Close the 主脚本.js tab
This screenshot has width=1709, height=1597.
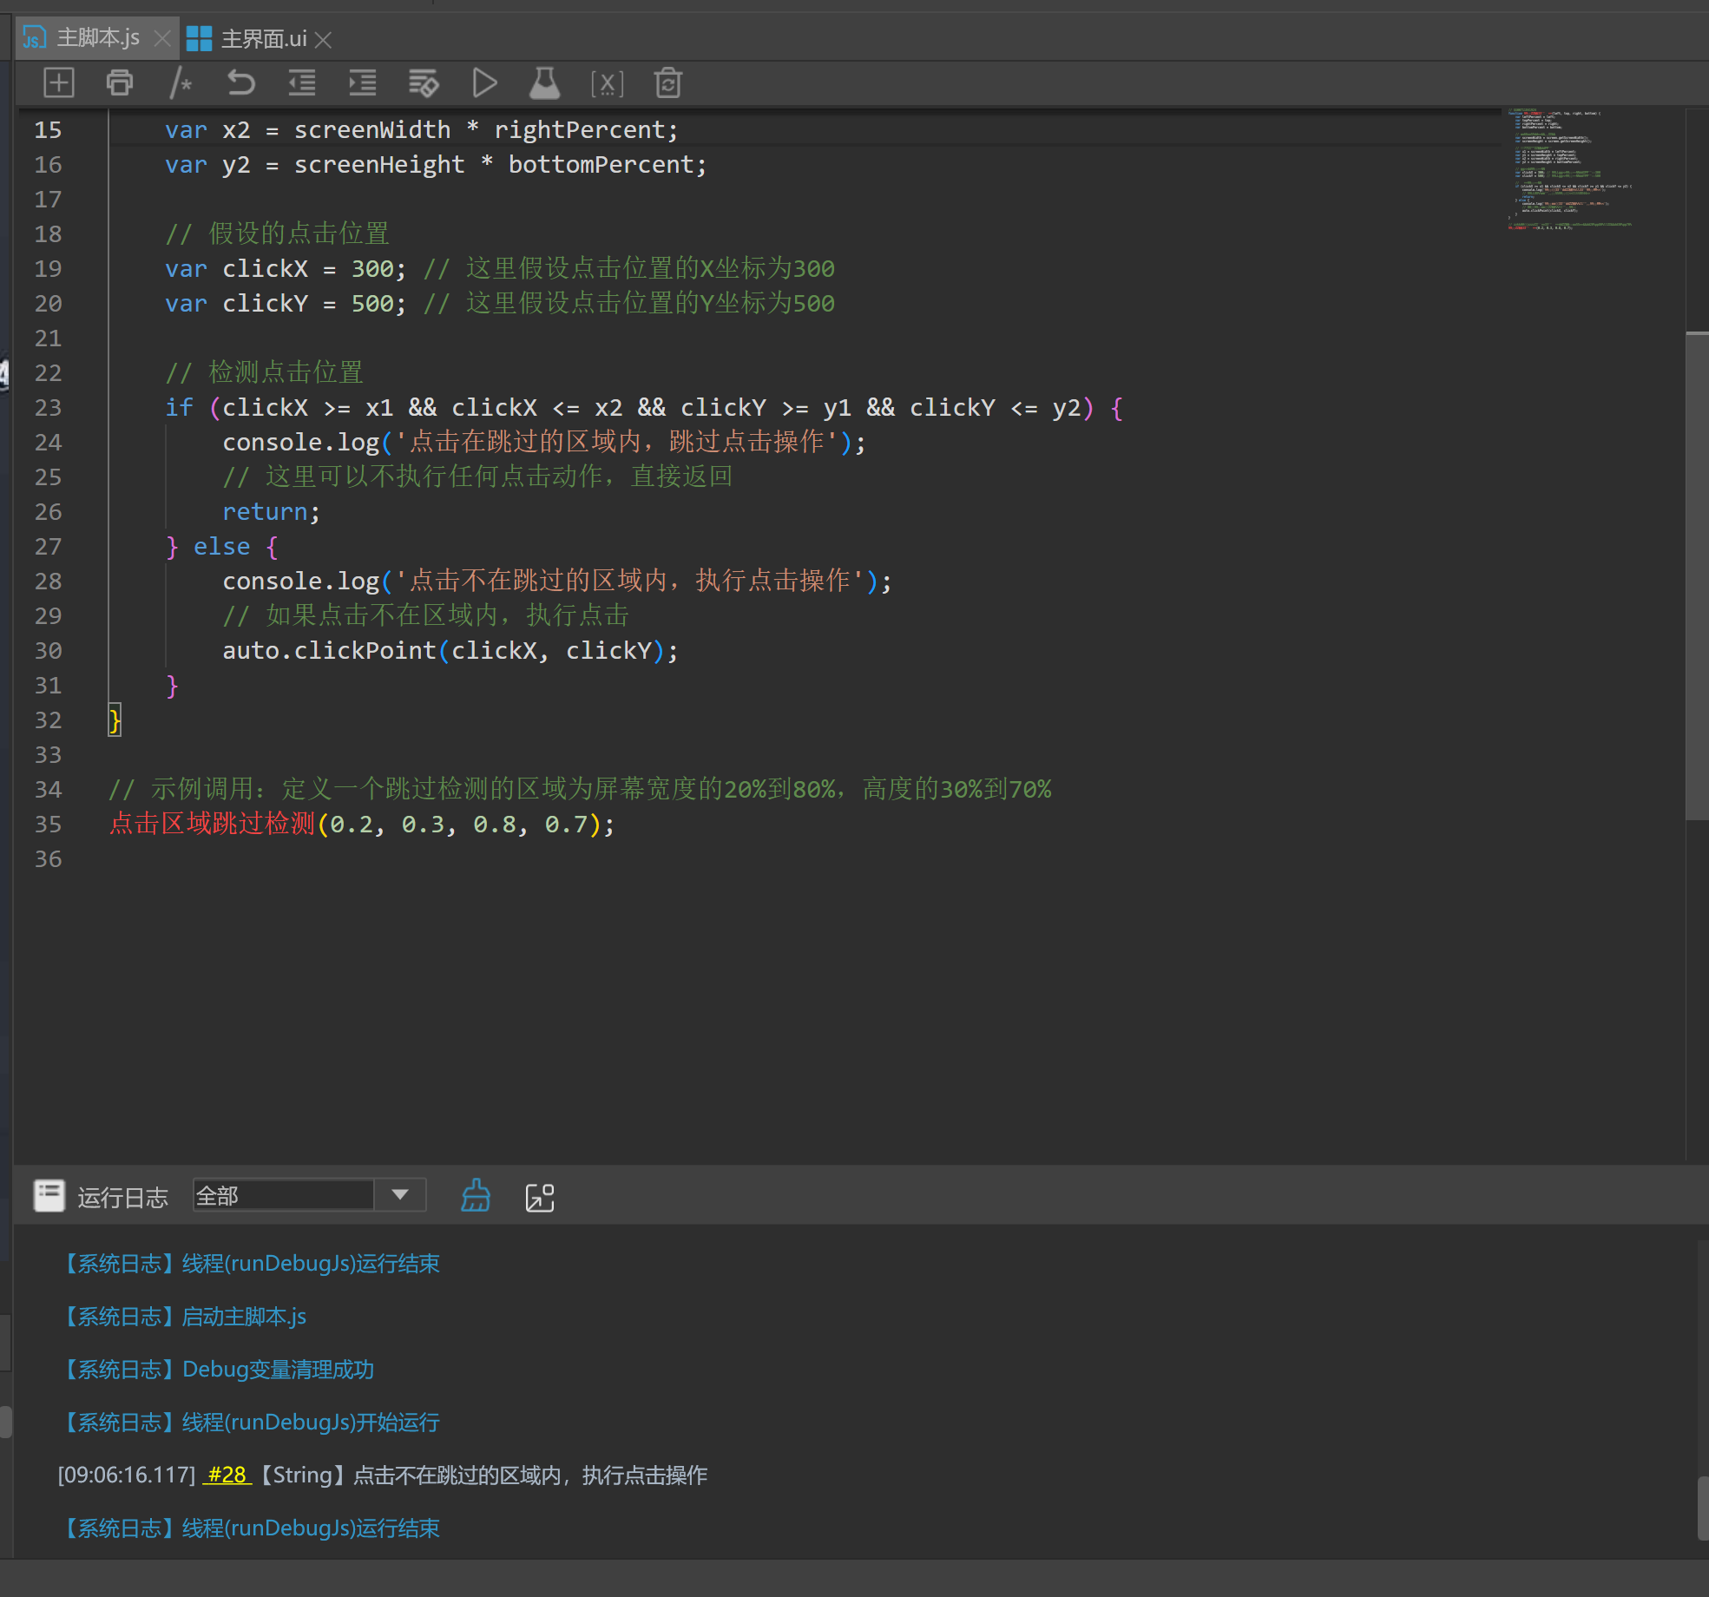pyautogui.click(x=161, y=38)
